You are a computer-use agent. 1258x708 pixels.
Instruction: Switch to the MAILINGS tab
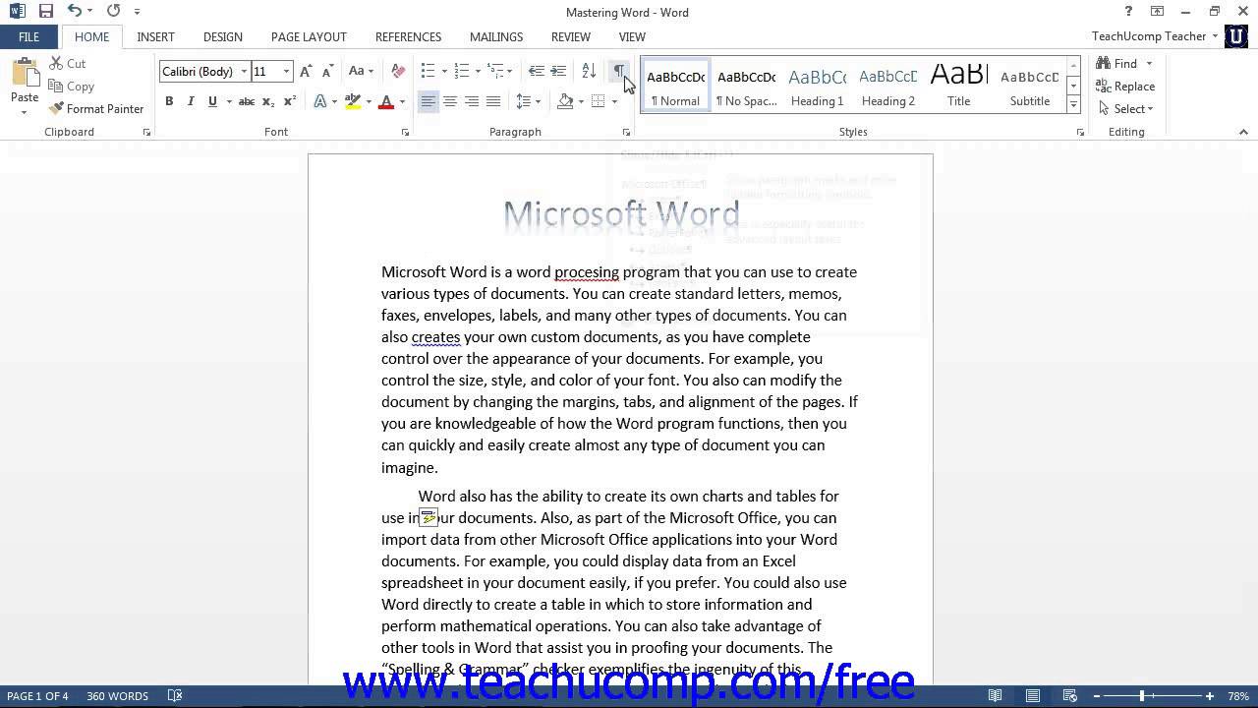(496, 36)
